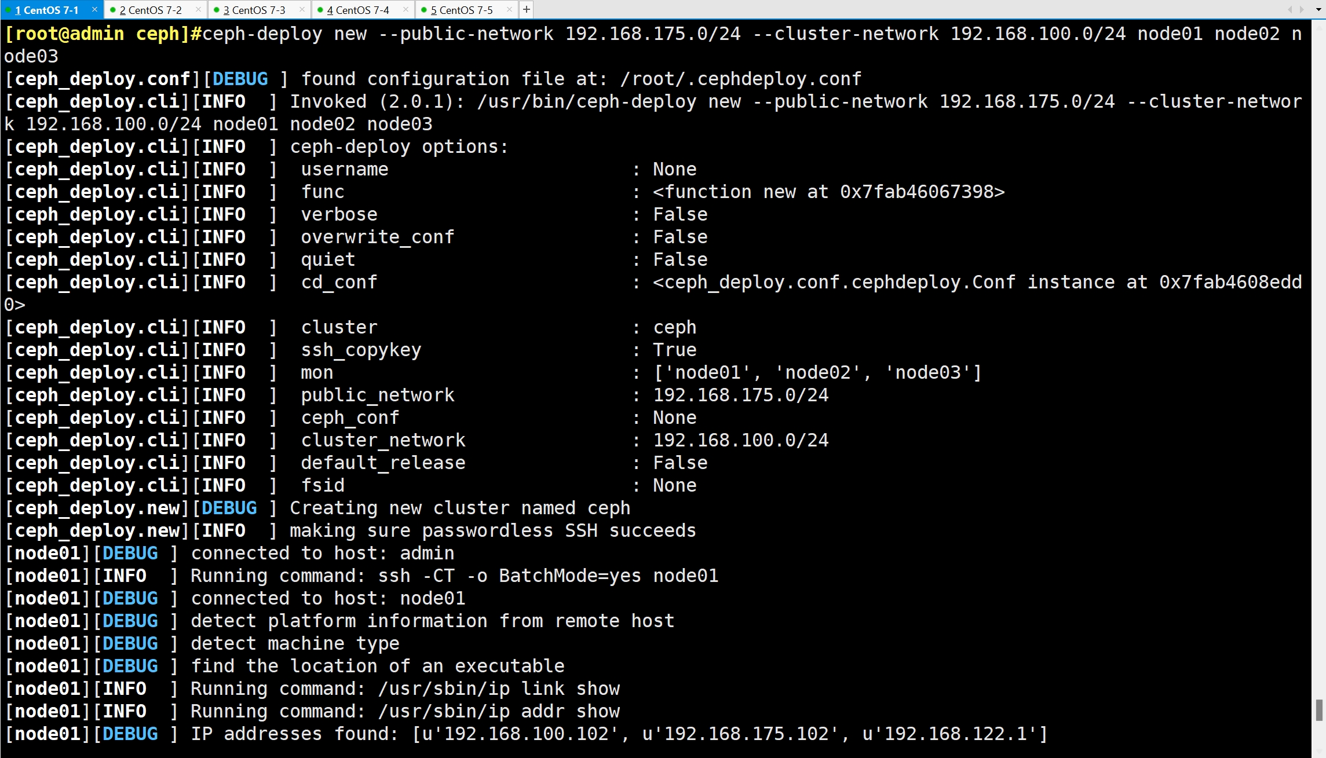
Task: Click the root@admin ceph prompt text
Action: click(97, 34)
